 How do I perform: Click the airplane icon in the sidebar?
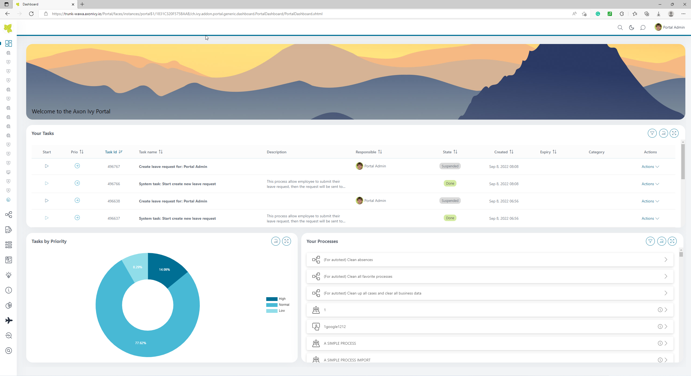(x=9, y=320)
